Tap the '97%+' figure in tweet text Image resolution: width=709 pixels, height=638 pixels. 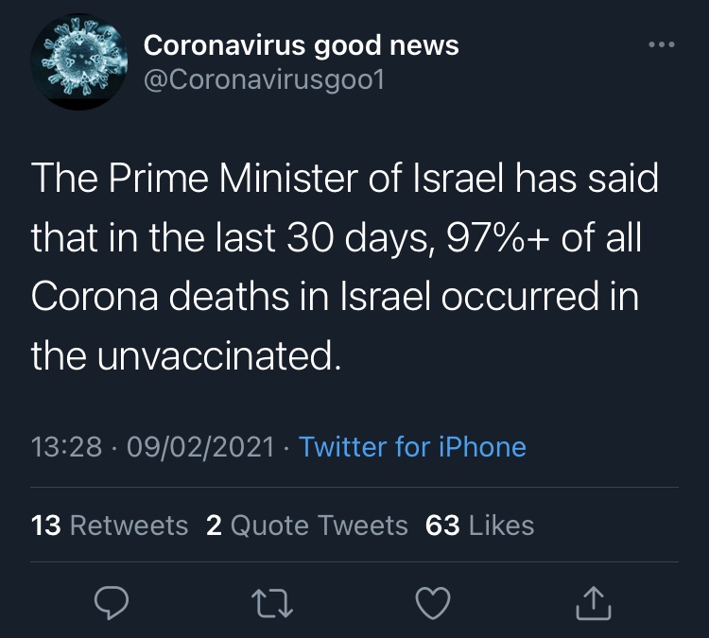coord(498,237)
